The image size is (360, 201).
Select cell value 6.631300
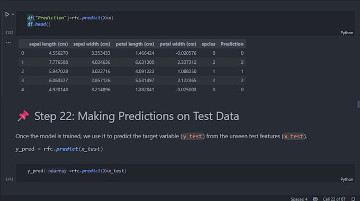pos(145,62)
